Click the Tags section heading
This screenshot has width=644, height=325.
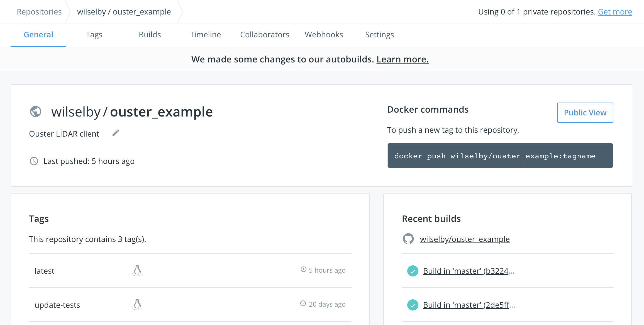[39, 219]
